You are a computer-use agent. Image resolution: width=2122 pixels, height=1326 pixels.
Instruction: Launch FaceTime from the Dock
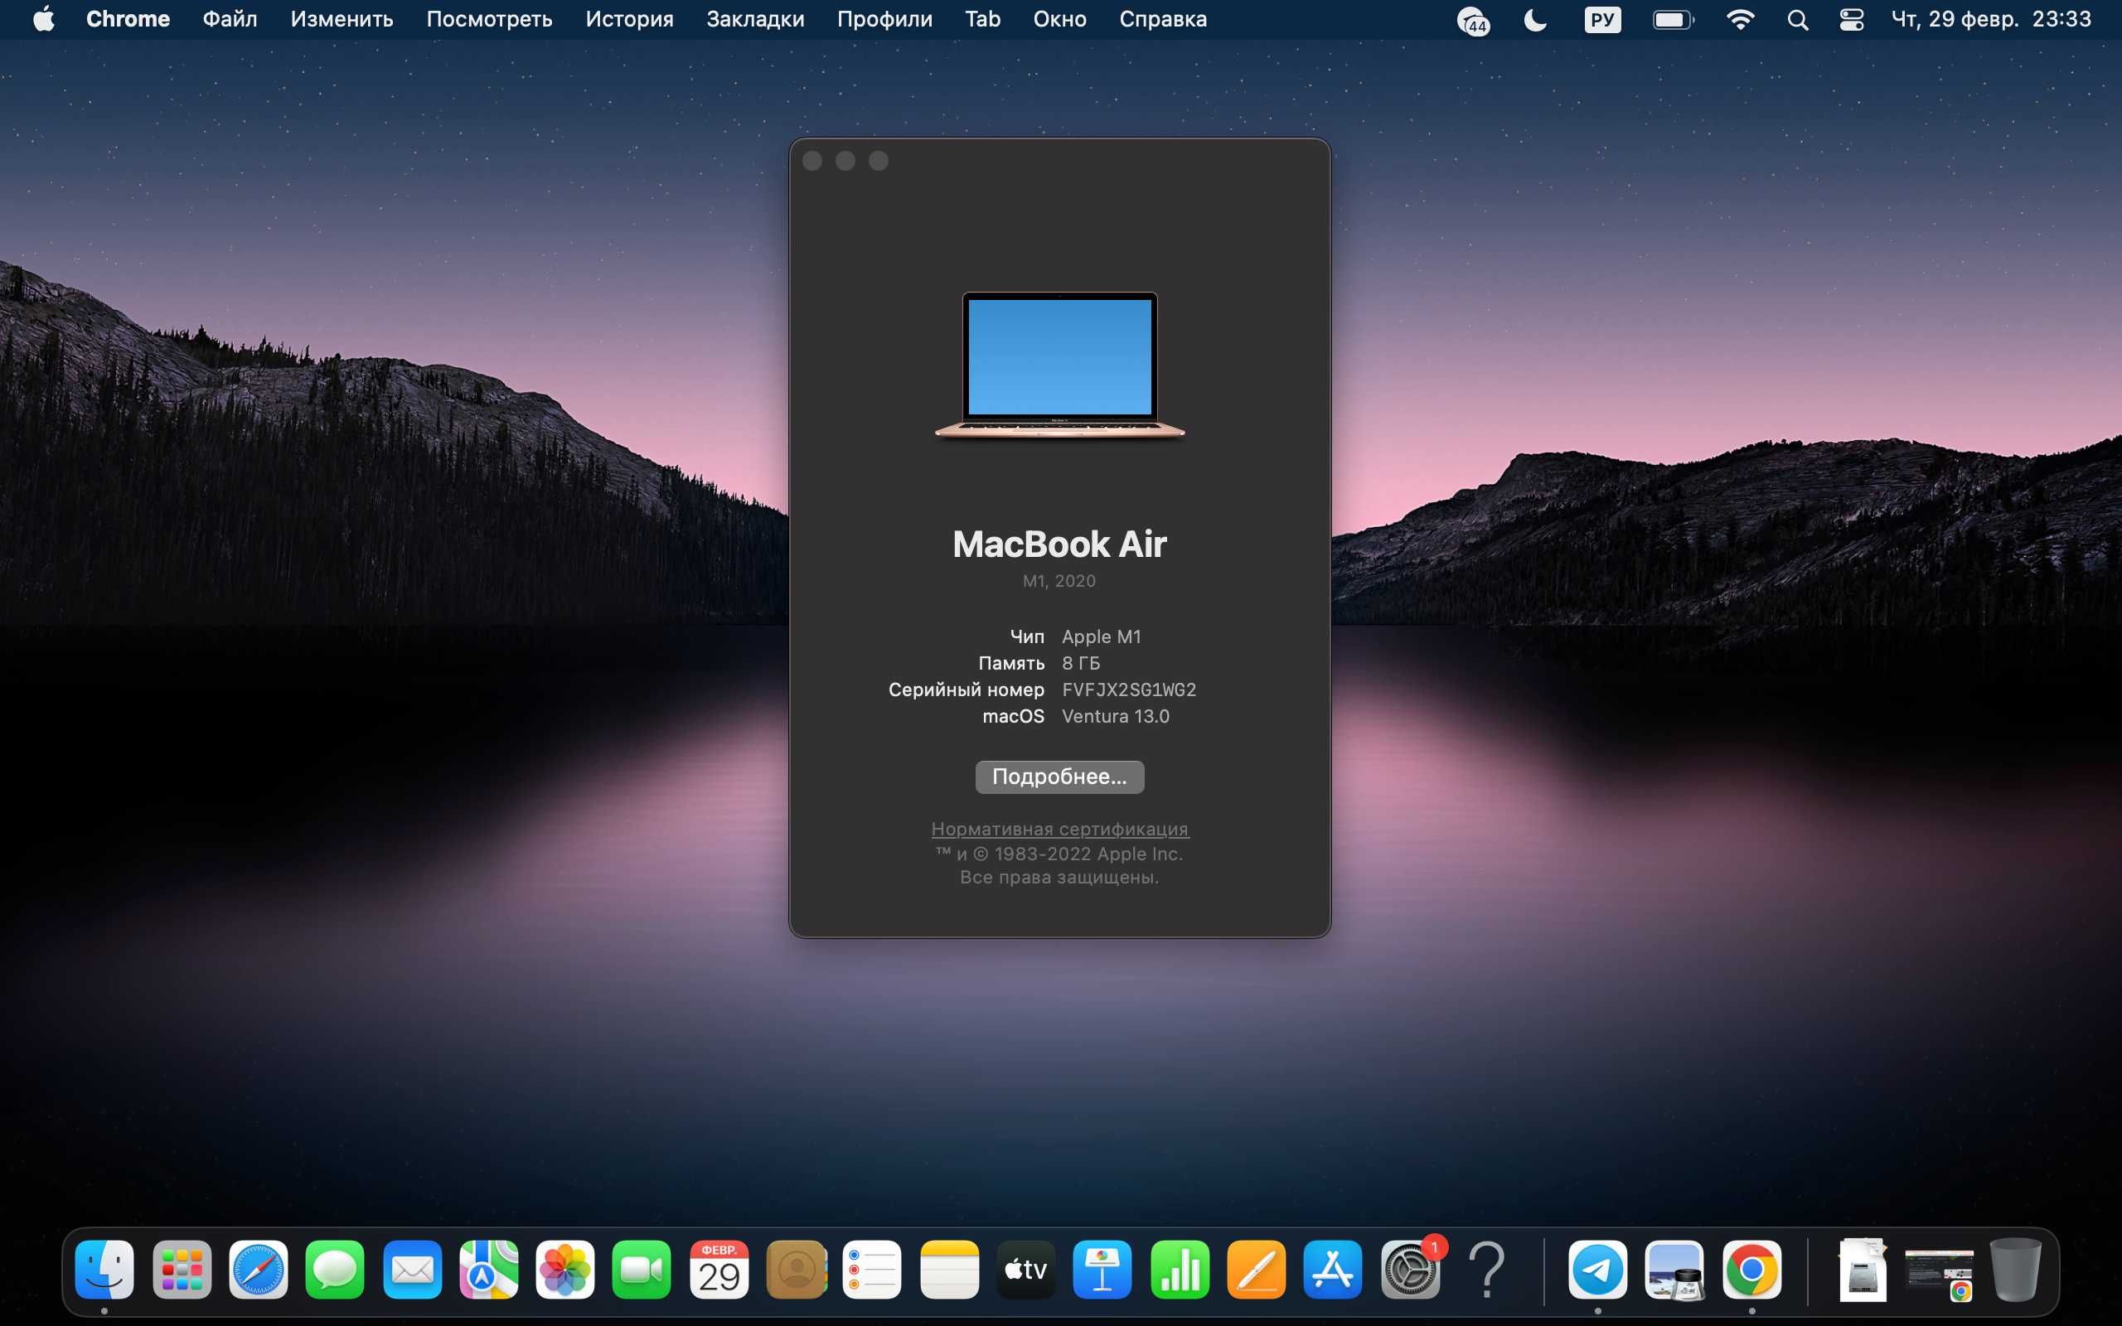(642, 1269)
